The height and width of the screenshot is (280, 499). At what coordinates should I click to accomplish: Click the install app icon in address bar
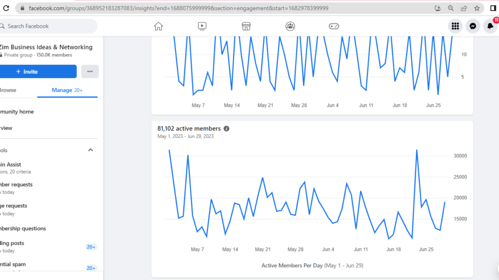pyautogui.click(x=438, y=8)
